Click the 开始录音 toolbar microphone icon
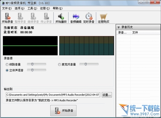Image resolution: width=161 pixels, height=118 pixels. (7, 16)
